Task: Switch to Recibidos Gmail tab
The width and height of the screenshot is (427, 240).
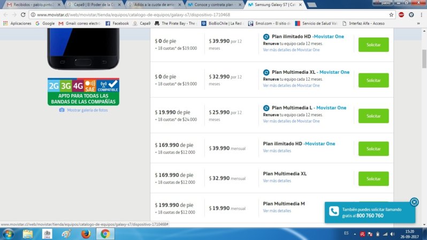Action: point(33,5)
